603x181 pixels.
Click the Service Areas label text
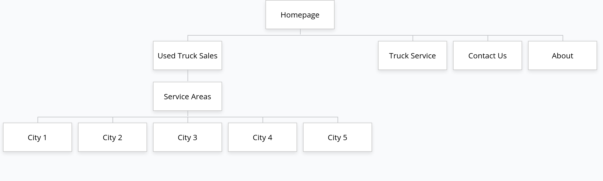[x=188, y=97]
